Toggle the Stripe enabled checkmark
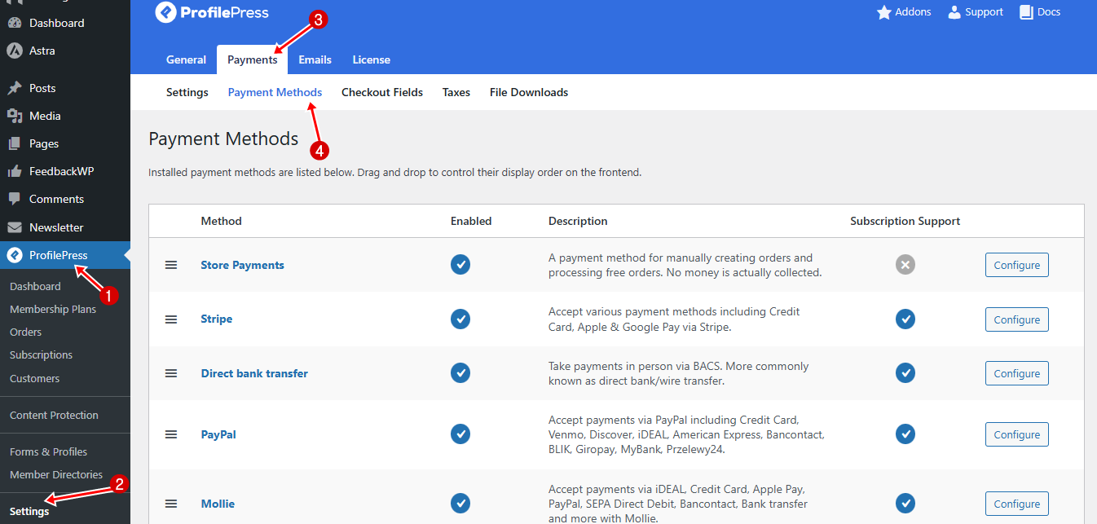The width and height of the screenshot is (1097, 524). (x=460, y=319)
